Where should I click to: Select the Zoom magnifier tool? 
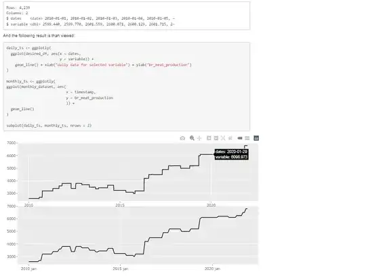coord(192,138)
